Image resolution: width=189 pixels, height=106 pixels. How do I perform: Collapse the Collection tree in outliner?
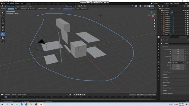pyautogui.click(x=160, y=11)
